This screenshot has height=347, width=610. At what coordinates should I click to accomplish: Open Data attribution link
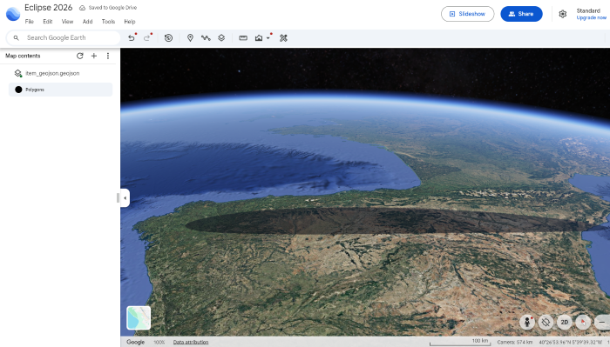[x=191, y=343]
